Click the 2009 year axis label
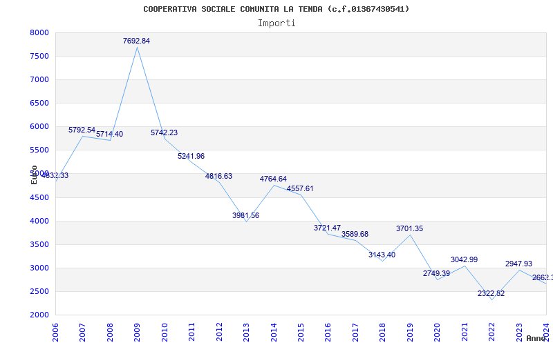The width and height of the screenshot is (553, 345). (x=137, y=333)
